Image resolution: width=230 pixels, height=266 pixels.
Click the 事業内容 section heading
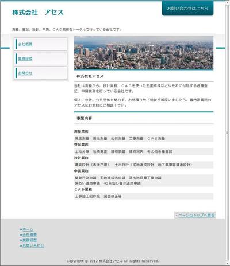click(84, 118)
